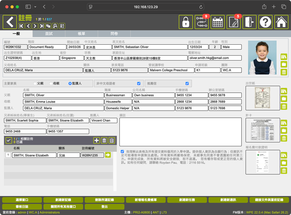Uncheck the 推薦信 checkbox
Image resolution: width=291 pixels, height=215 pixels.
tap(187, 84)
